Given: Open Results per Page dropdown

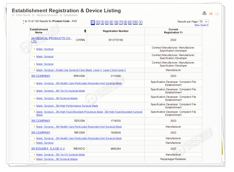Looking at the screenshot, I should pos(203,22).
